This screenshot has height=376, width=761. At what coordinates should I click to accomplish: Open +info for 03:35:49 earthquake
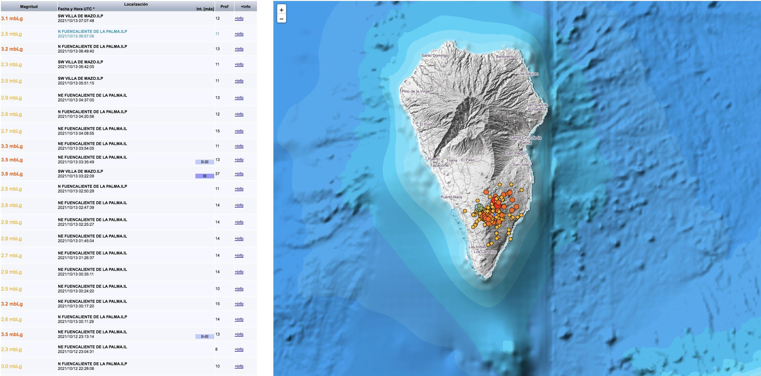click(x=239, y=160)
